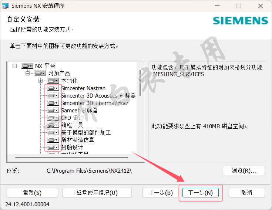272x210 pixels.
Task: Click 下一步(N) button
Action: (200, 193)
